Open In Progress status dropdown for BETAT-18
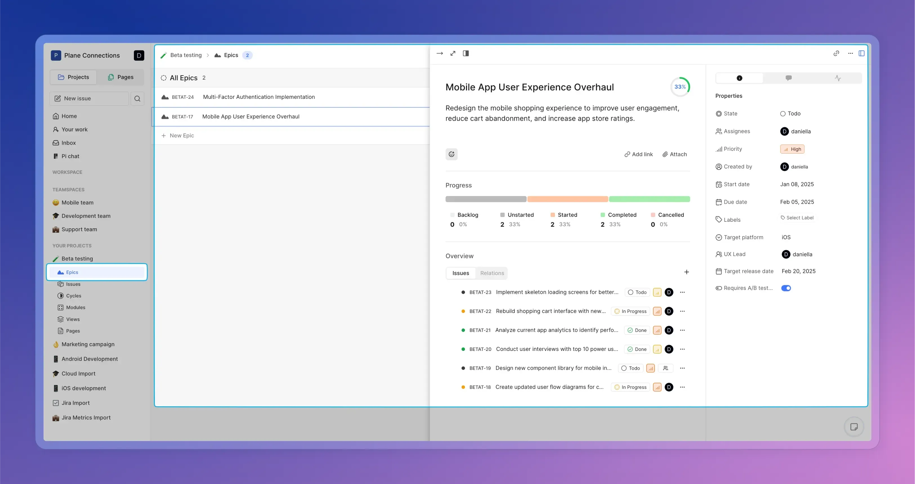Screen dimensions: 915x484 630,387
